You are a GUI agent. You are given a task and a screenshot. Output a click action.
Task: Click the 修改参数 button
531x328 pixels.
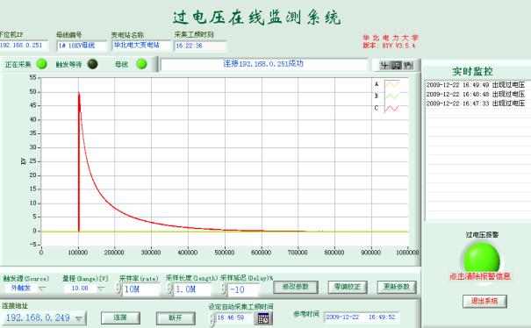[x=296, y=287]
